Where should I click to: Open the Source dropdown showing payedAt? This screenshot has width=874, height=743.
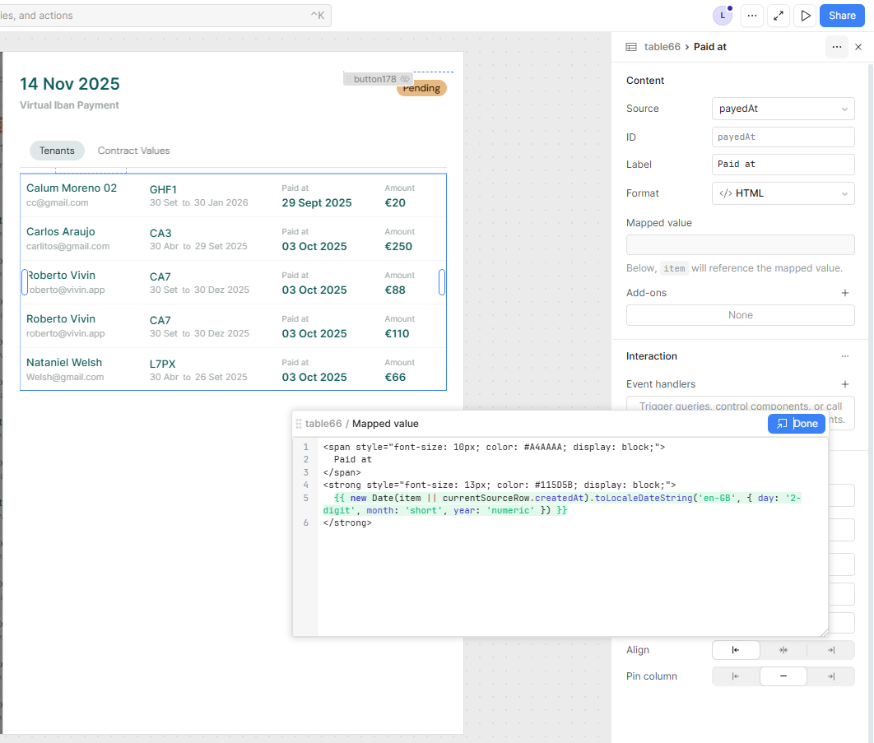click(x=783, y=108)
